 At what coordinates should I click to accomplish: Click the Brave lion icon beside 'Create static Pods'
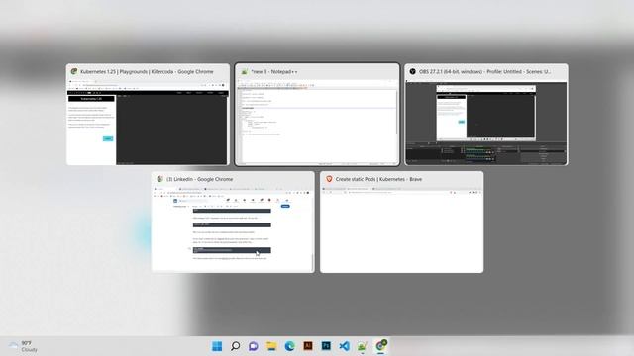329,179
